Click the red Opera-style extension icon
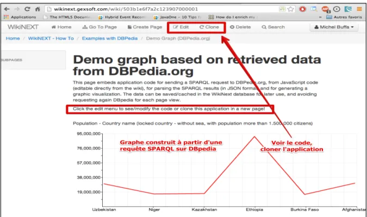The image size is (367, 217). pyautogui.click(x=302, y=9)
